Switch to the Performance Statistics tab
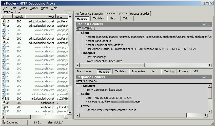Image resolution: width=215 pixels, height=126 pixels. pyautogui.click(x=89, y=14)
